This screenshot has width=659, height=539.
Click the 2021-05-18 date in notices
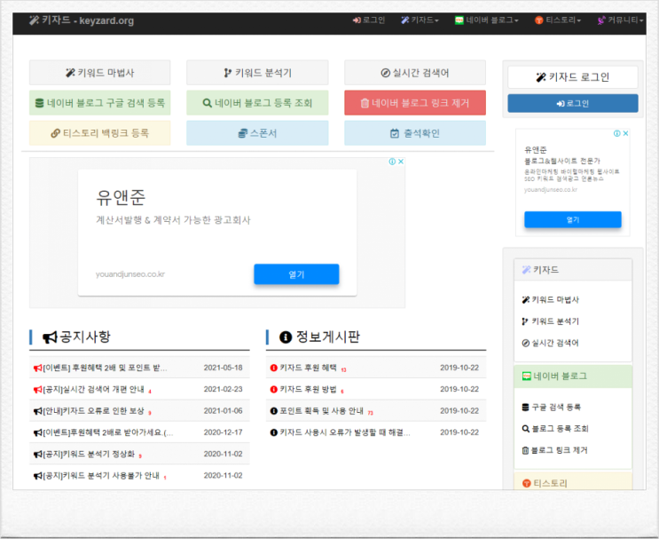click(224, 368)
